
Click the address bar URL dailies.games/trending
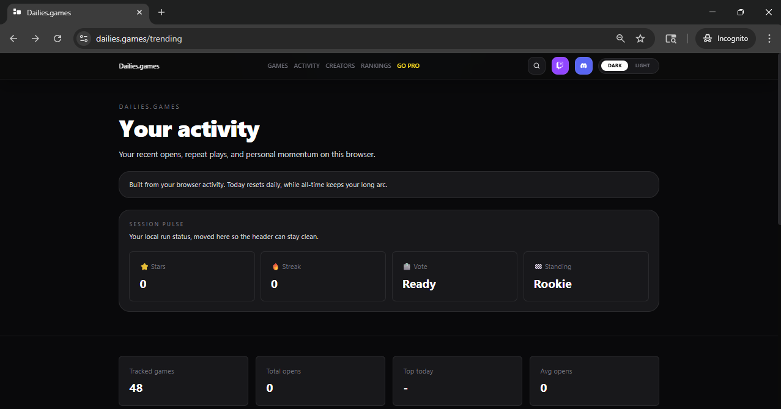(139, 39)
